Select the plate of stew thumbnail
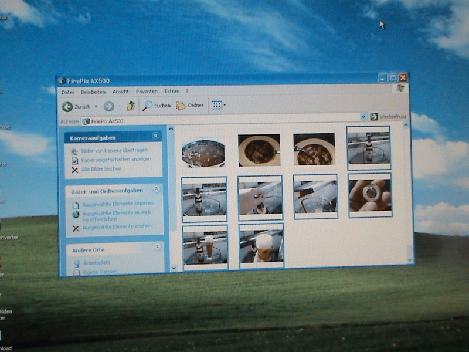The image size is (469, 352). 259,150
